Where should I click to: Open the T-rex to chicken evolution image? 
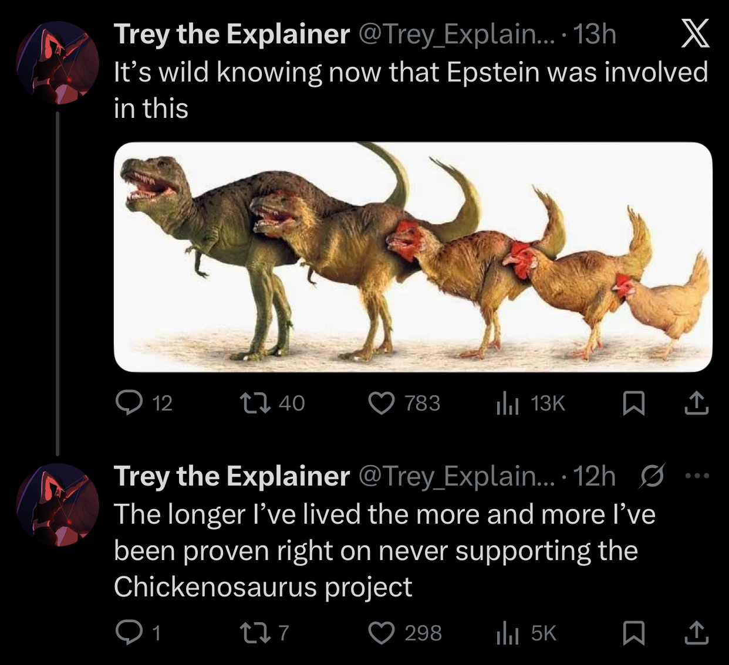point(413,257)
